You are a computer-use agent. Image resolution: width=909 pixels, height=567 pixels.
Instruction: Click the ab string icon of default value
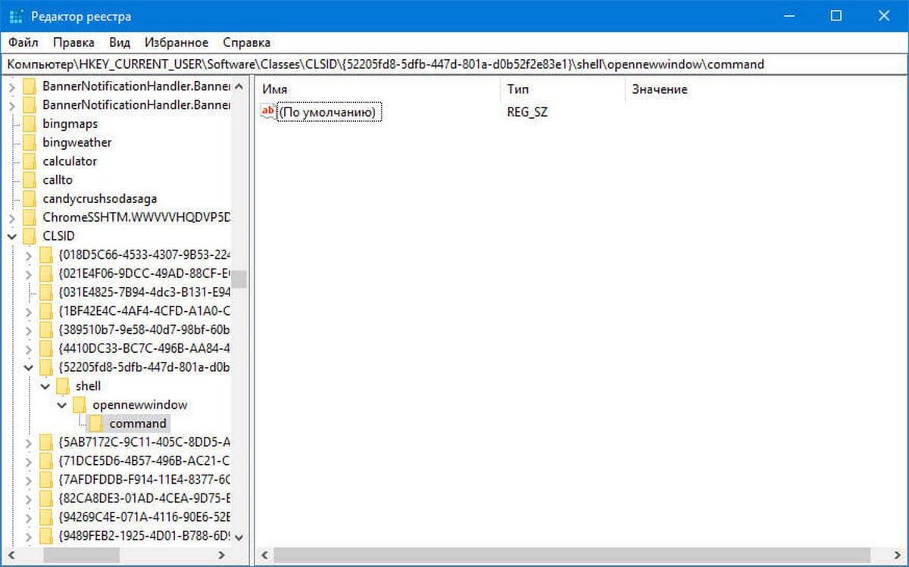(x=268, y=112)
